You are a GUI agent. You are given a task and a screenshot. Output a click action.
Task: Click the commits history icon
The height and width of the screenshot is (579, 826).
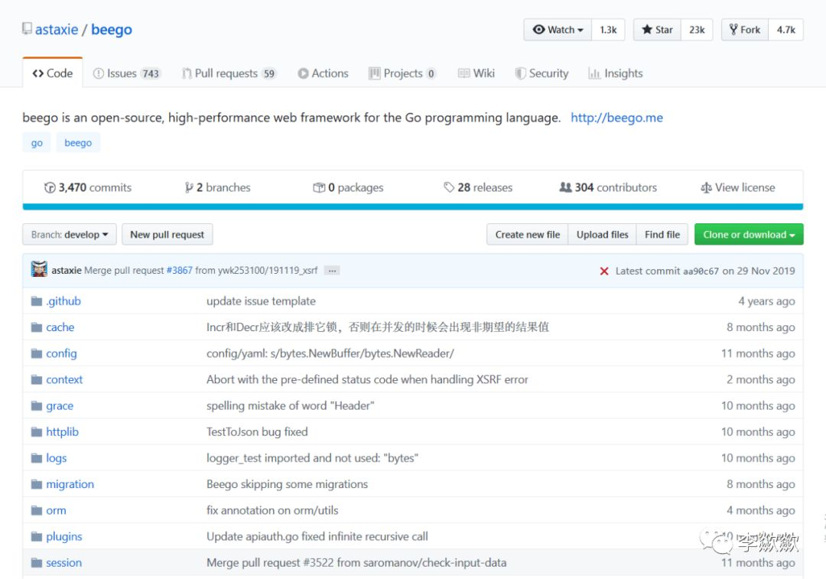coord(50,187)
